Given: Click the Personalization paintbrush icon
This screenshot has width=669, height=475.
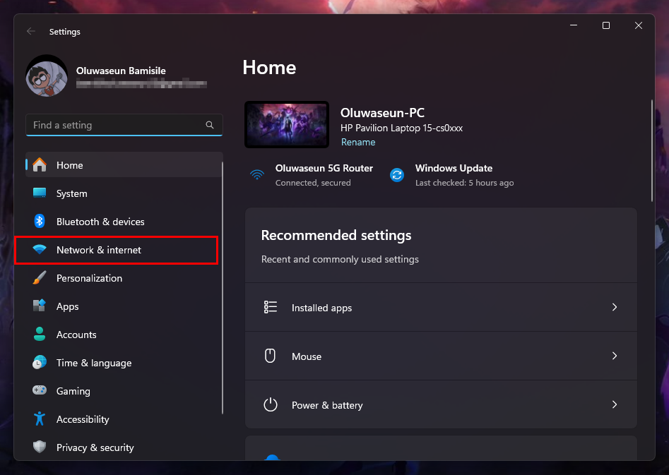Looking at the screenshot, I should [40, 278].
